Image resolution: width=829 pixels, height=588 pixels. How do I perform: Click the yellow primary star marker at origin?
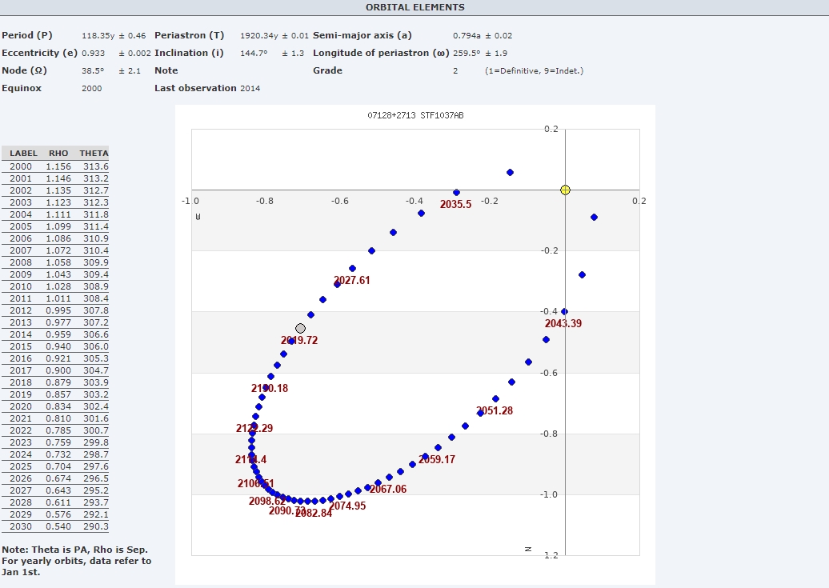(x=565, y=190)
